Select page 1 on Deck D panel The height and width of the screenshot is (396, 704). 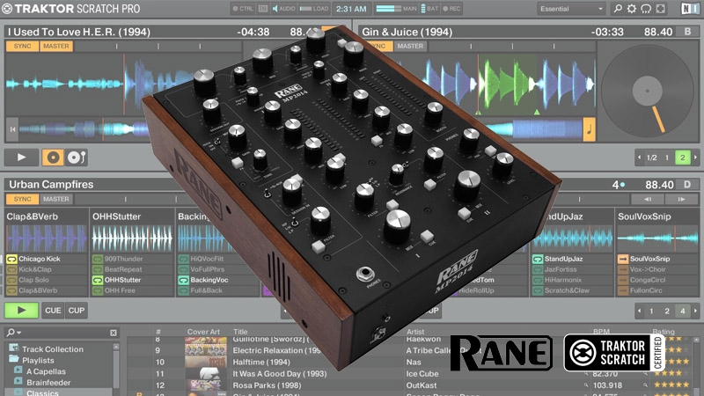coord(651,311)
